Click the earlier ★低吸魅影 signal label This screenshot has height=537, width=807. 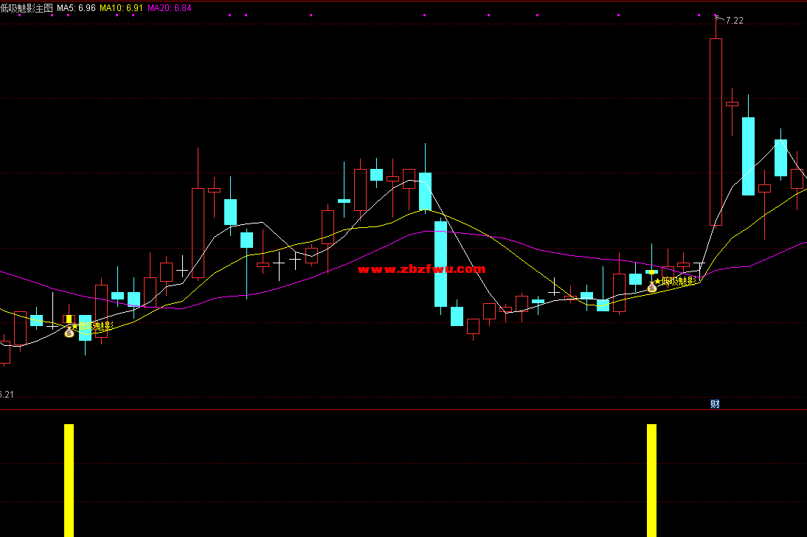coord(93,326)
